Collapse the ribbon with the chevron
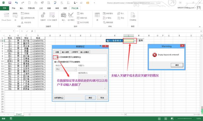 pyautogui.click(x=200, y=27)
